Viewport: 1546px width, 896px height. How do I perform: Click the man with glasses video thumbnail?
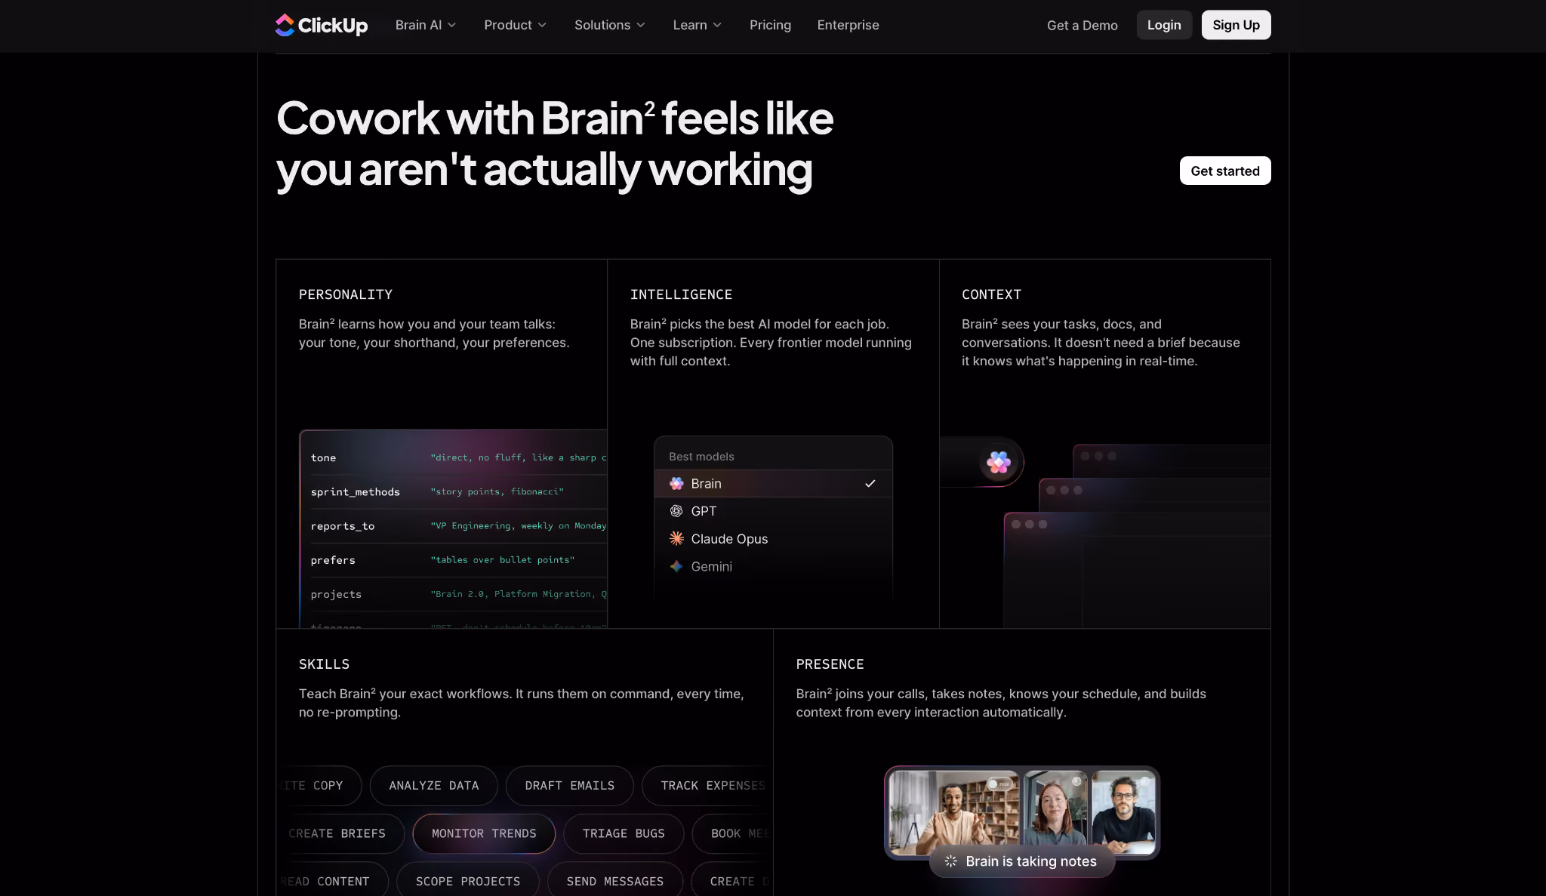[1123, 812]
